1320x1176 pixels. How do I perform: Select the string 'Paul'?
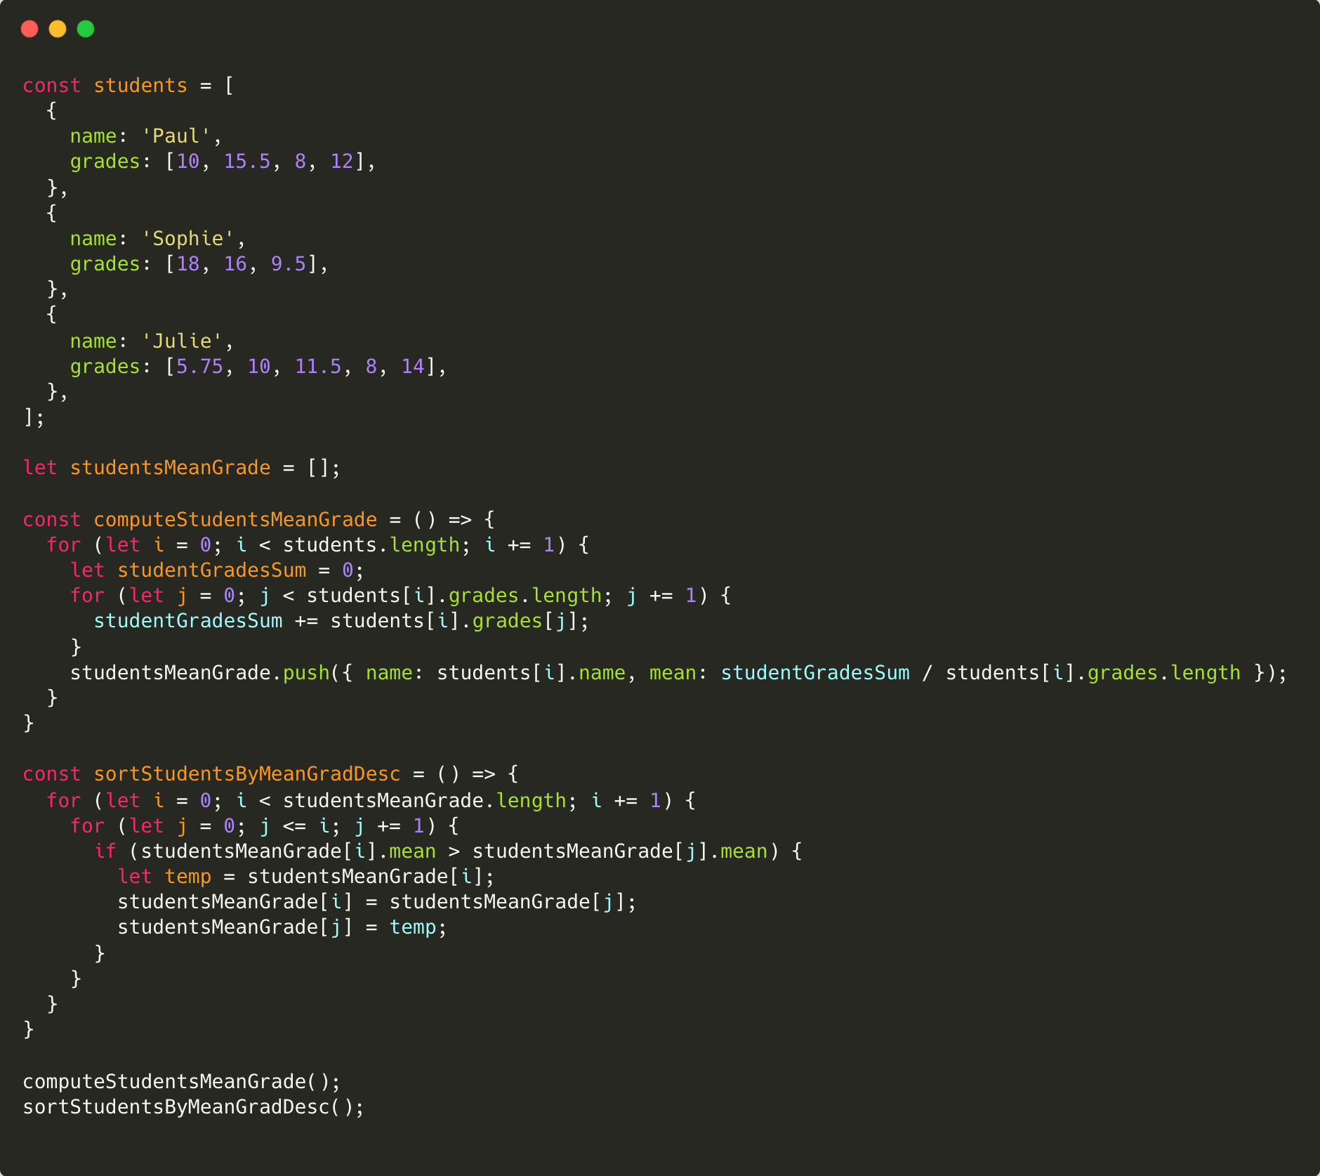(x=176, y=136)
